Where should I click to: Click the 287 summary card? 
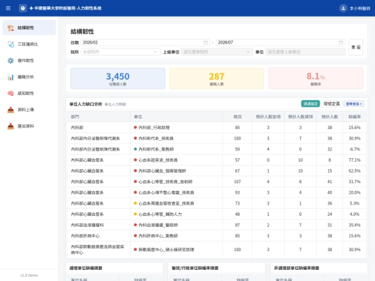point(217,78)
